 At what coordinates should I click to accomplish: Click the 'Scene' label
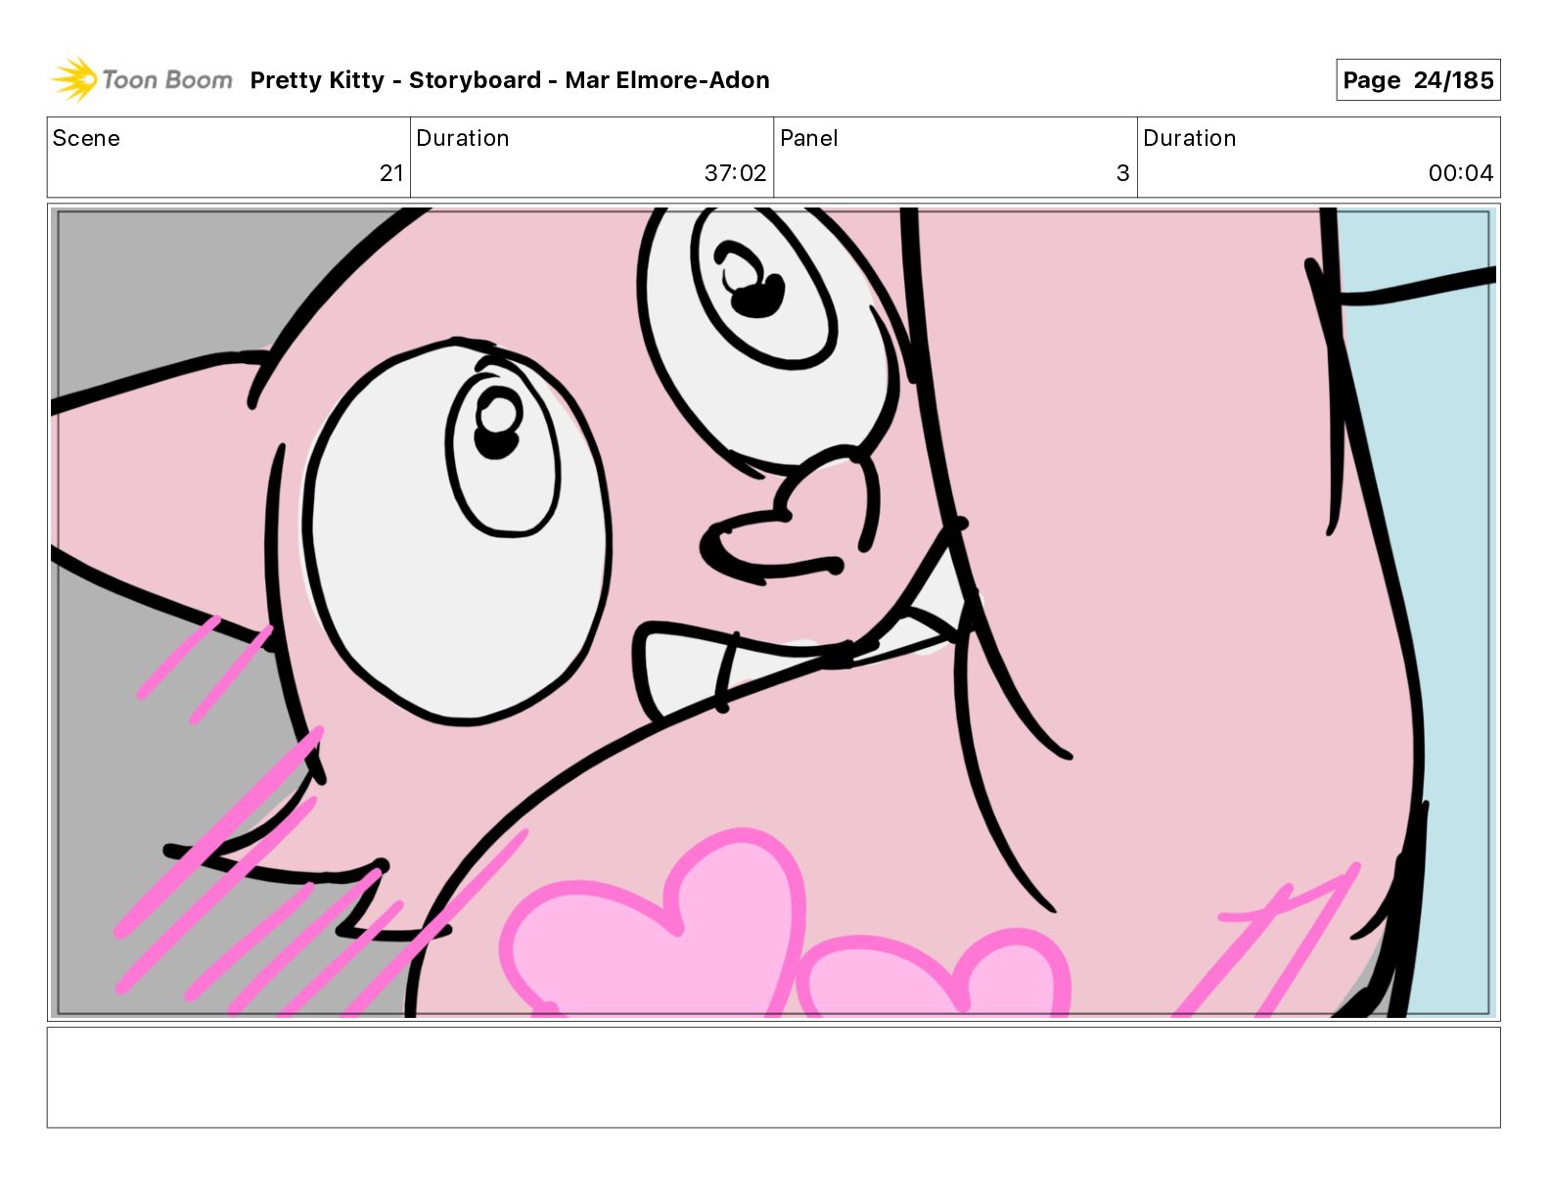[x=86, y=138]
